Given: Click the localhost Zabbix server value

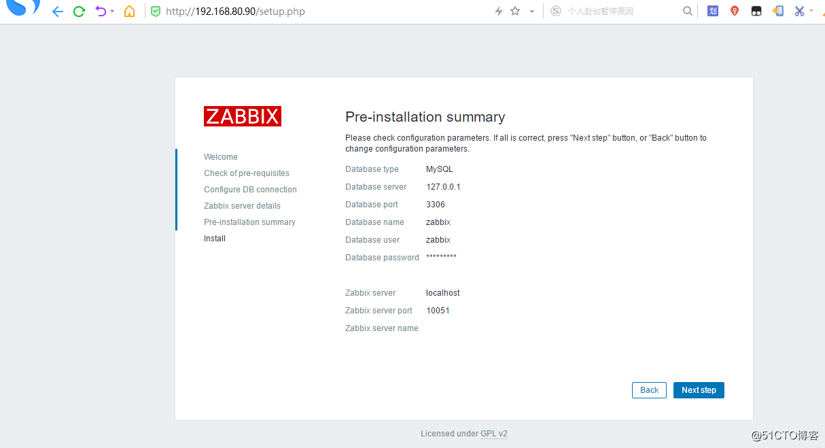Looking at the screenshot, I should tap(443, 293).
